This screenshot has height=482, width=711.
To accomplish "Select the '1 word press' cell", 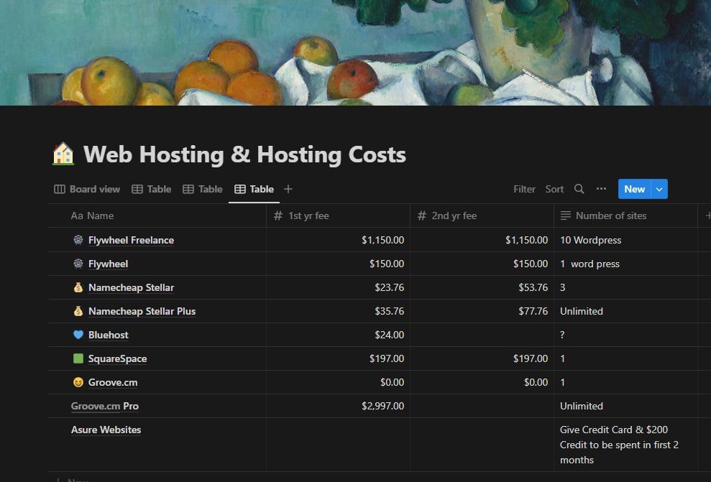I will 625,264.
